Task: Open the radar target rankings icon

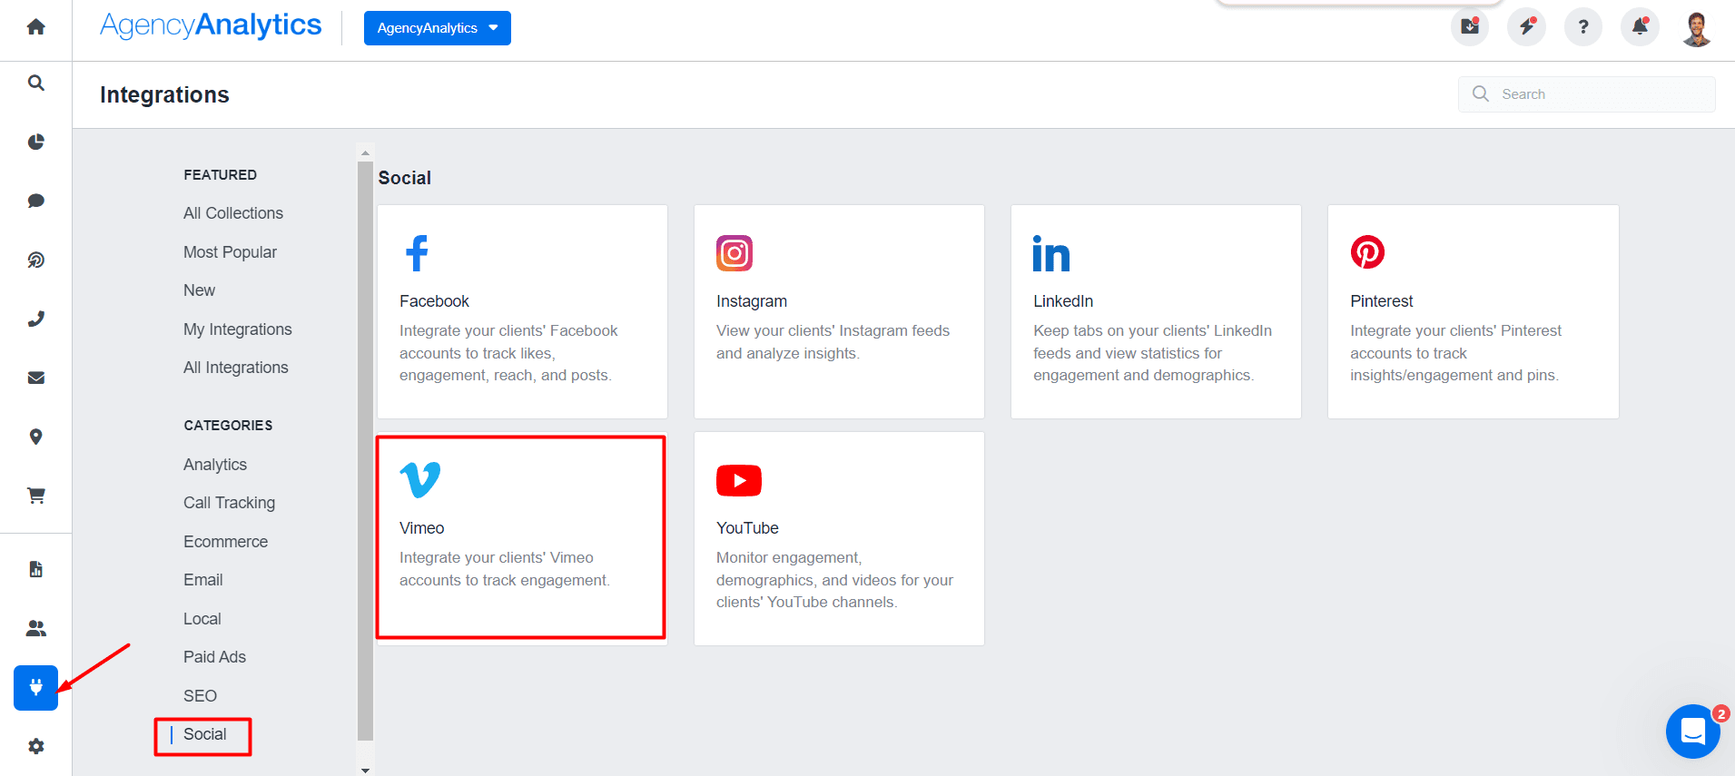Action: (35, 260)
